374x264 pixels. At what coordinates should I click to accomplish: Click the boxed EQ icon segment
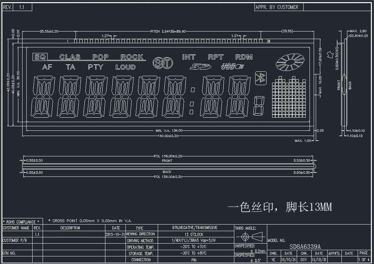coord(40,57)
